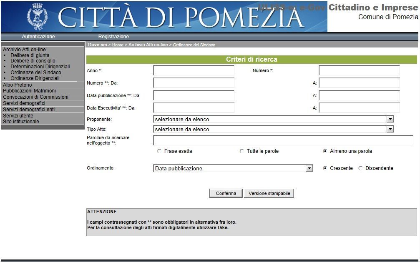Viewport: 420px width, 262px height.
Task: Focus the Numero ** Da field
Action: point(194,83)
